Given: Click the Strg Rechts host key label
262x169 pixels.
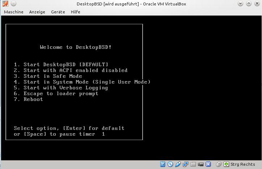Looking at the screenshot, I should pyautogui.click(x=243, y=165).
